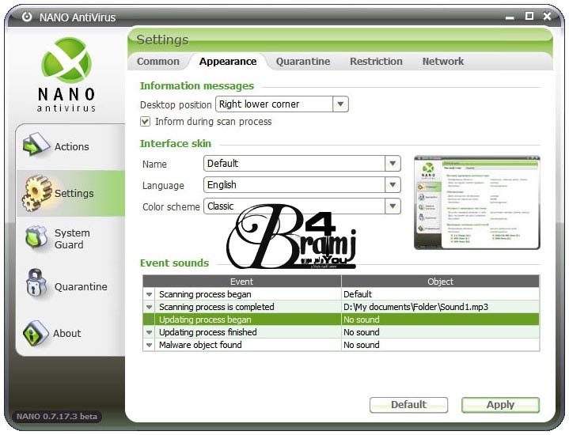Select the 'Scanning process is completed' row
The image size is (569, 435).
tap(341, 307)
